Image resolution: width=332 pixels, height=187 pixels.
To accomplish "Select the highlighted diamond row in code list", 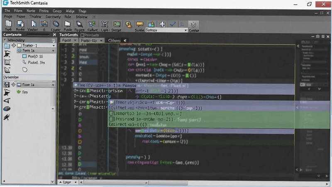I will click(183, 85).
